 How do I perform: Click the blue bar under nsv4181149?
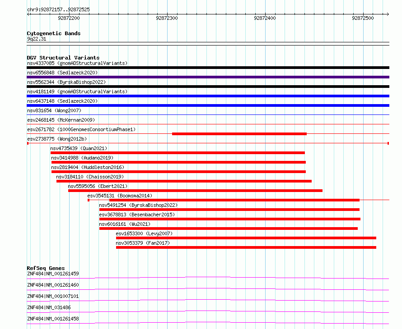point(208,96)
